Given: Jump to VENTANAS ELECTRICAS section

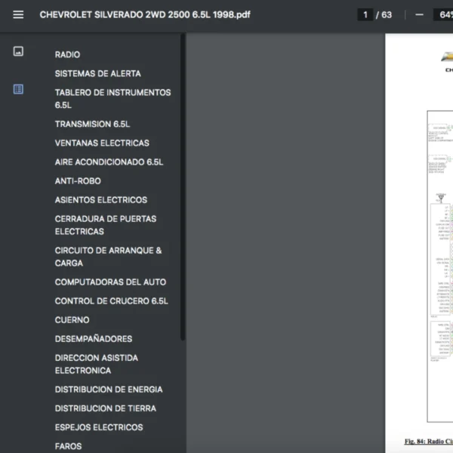Looking at the screenshot, I should (x=102, y=143).
